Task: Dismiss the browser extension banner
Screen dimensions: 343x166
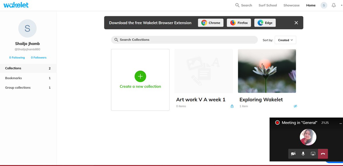Action: [x=296, y=22]
